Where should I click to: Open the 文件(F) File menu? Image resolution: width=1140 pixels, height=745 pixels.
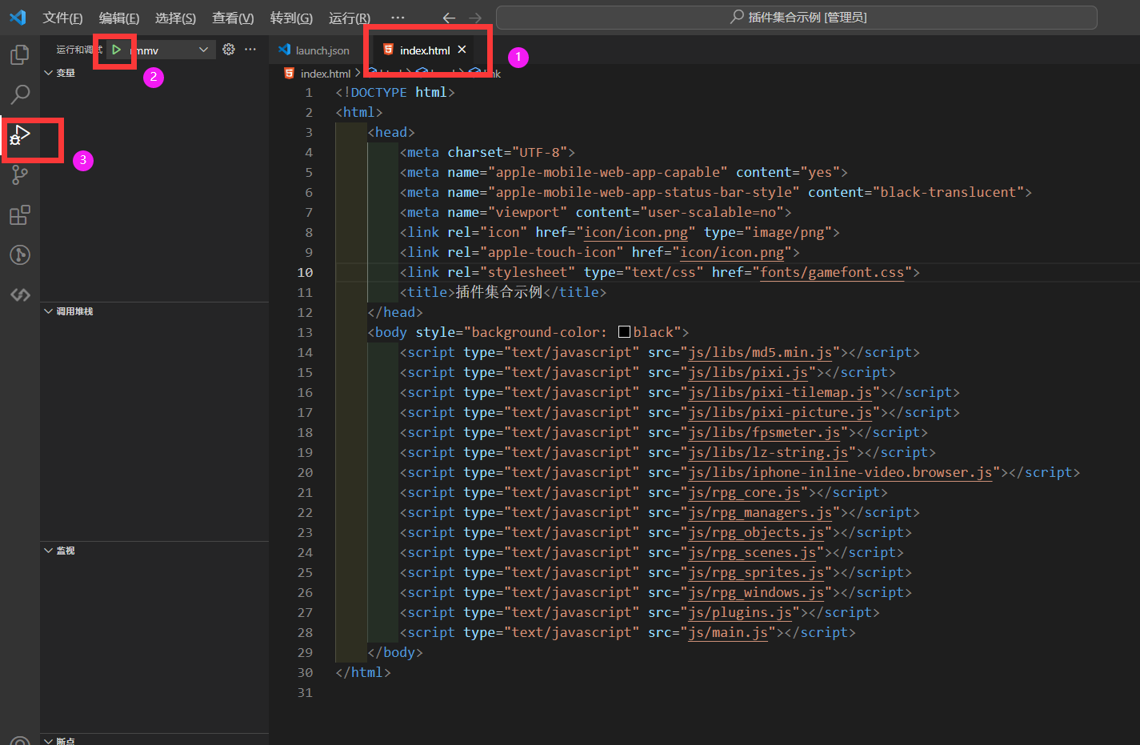point(62,18)
